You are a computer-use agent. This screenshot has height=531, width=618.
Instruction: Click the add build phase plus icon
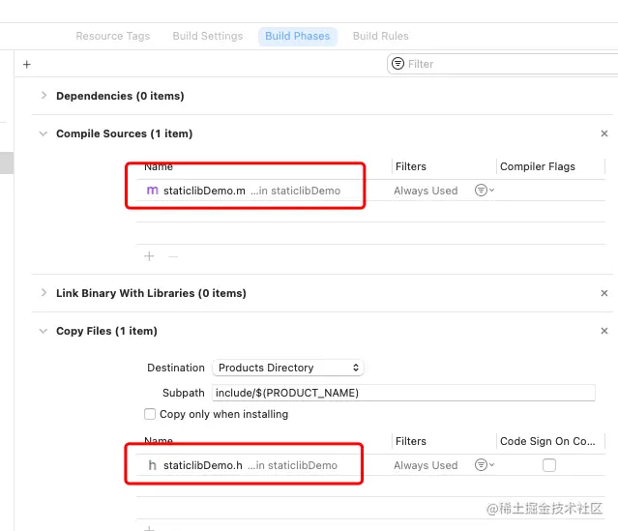(x=26, y=64)
